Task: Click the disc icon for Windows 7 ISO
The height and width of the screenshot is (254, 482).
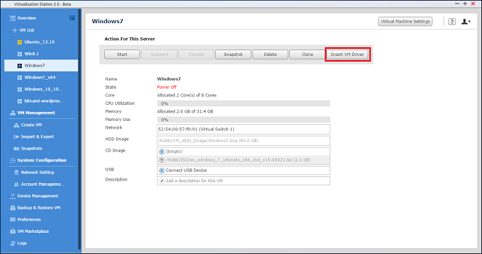Action: 162,160
